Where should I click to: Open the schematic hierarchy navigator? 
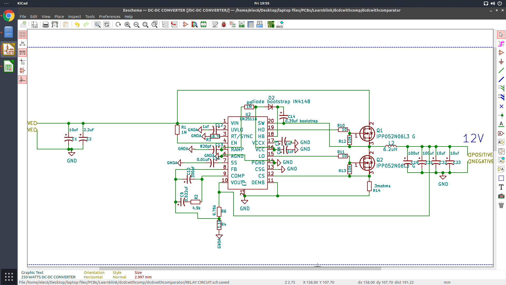pyautogui.click(x=165, y=24)
